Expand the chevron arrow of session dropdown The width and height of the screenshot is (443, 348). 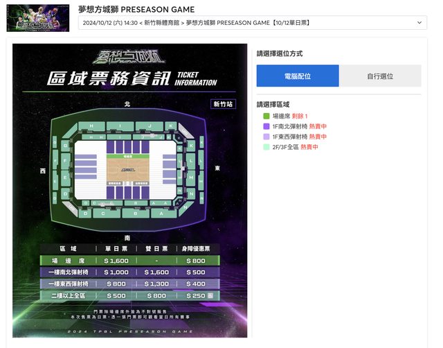[419, 23]
